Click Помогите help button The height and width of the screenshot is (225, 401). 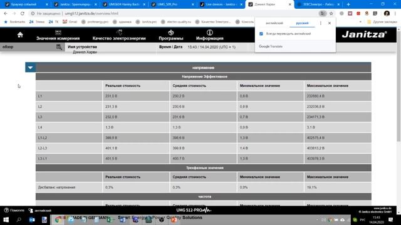coord(14,211)
